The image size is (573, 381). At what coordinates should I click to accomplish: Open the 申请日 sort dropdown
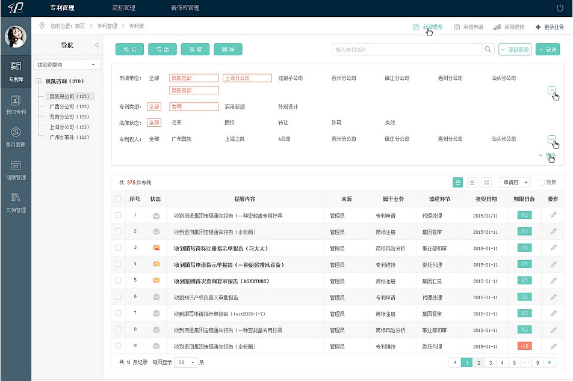pyautogui.click(x=515, y=182)
